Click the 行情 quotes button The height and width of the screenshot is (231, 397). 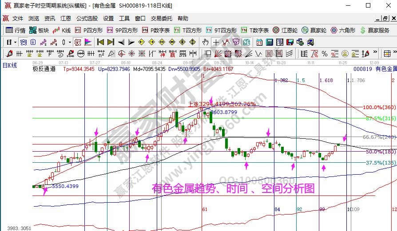tap(16, 30)
